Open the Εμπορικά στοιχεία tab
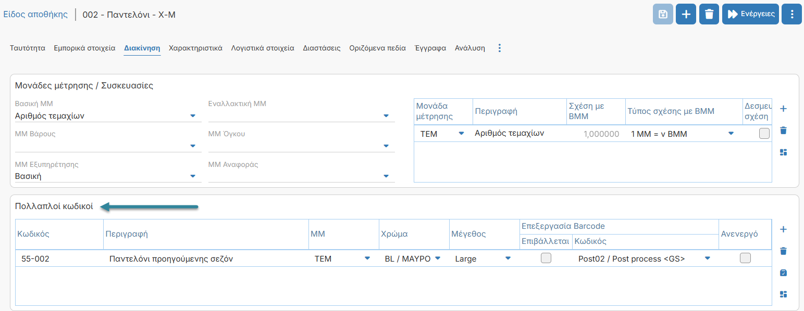804x311 pixels. coord(84,48)
